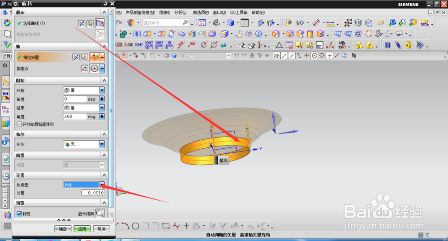Screen dimensions: 448x241
Task: Click the dialog settings gear icon
Action: tap(16, 4)
